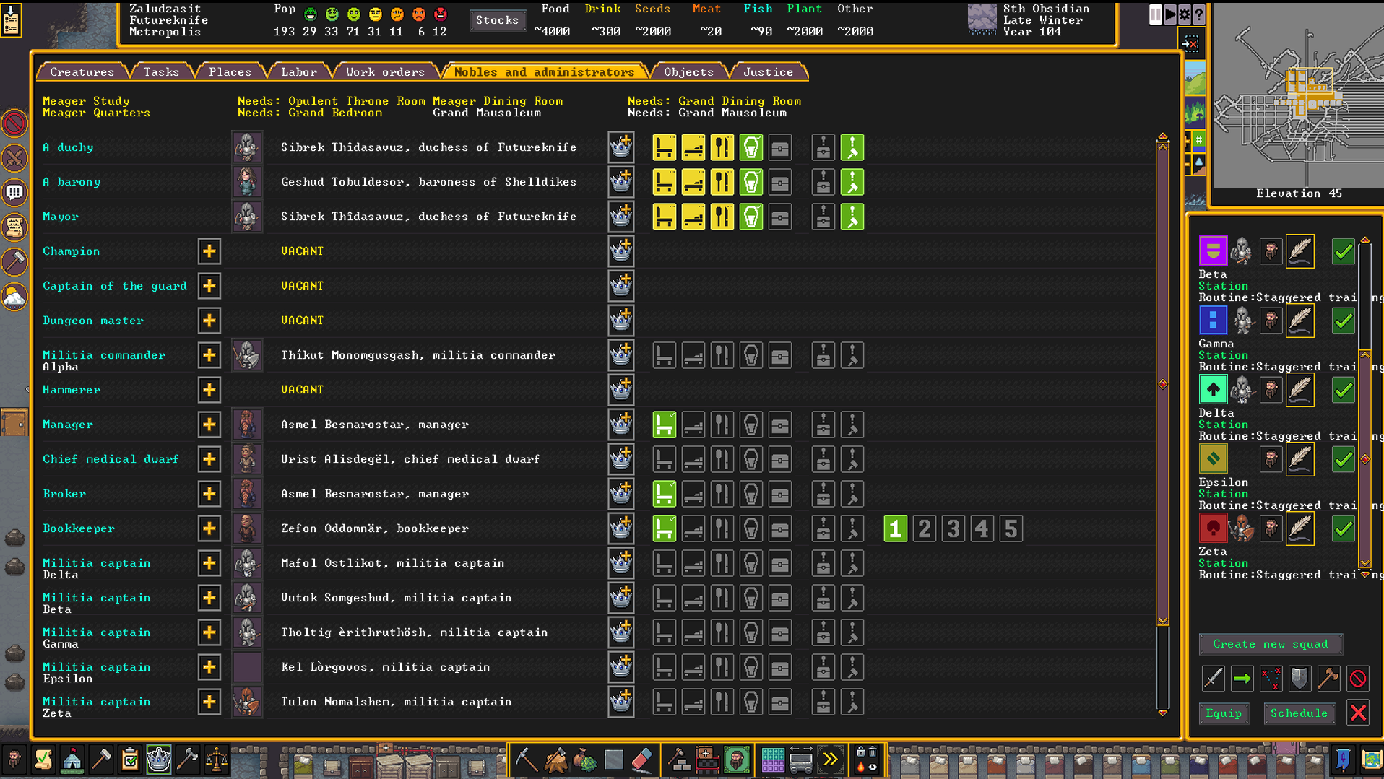The height and width of the screenshot is (779, 1384).
Task: Click the fortress minimap
Action: 1298,94
